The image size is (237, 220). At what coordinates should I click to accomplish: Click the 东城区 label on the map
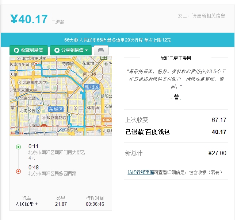(56, 109)
